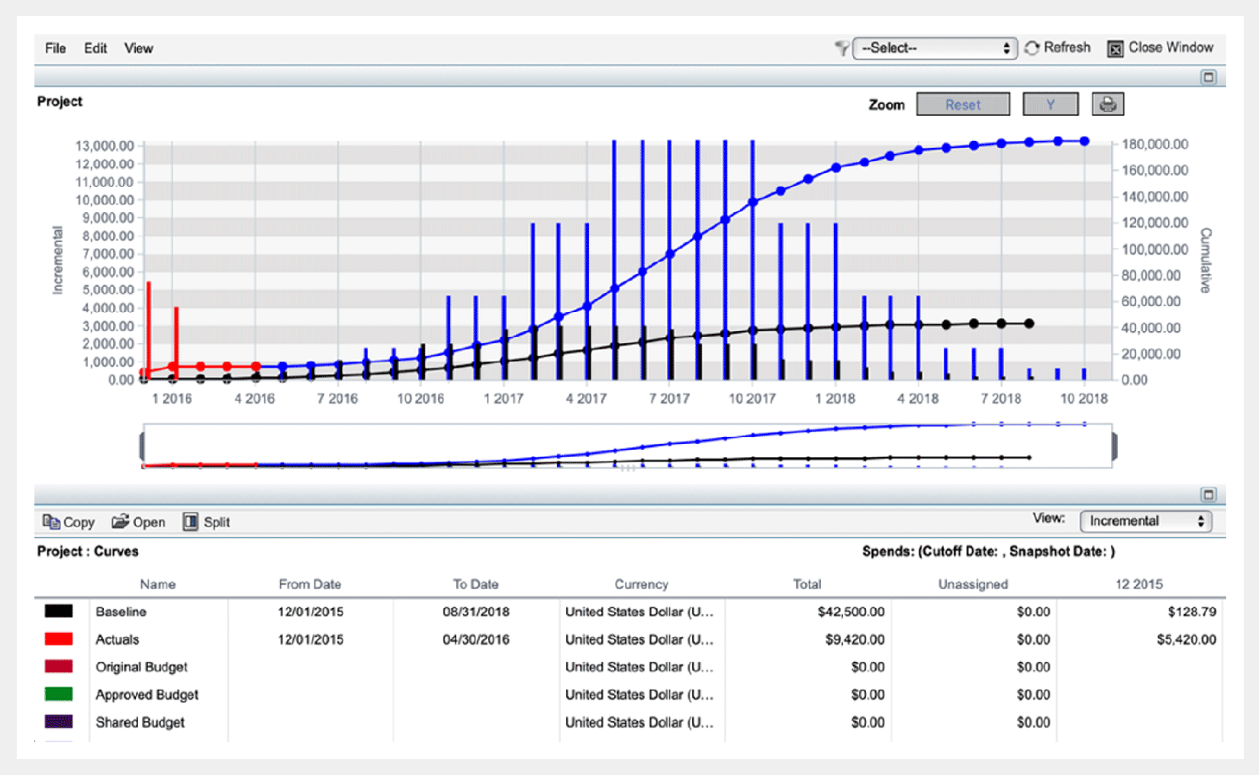Open the --Select-- filter dropdown
This screenshot has height=775, width=1259.
(935, 48)
